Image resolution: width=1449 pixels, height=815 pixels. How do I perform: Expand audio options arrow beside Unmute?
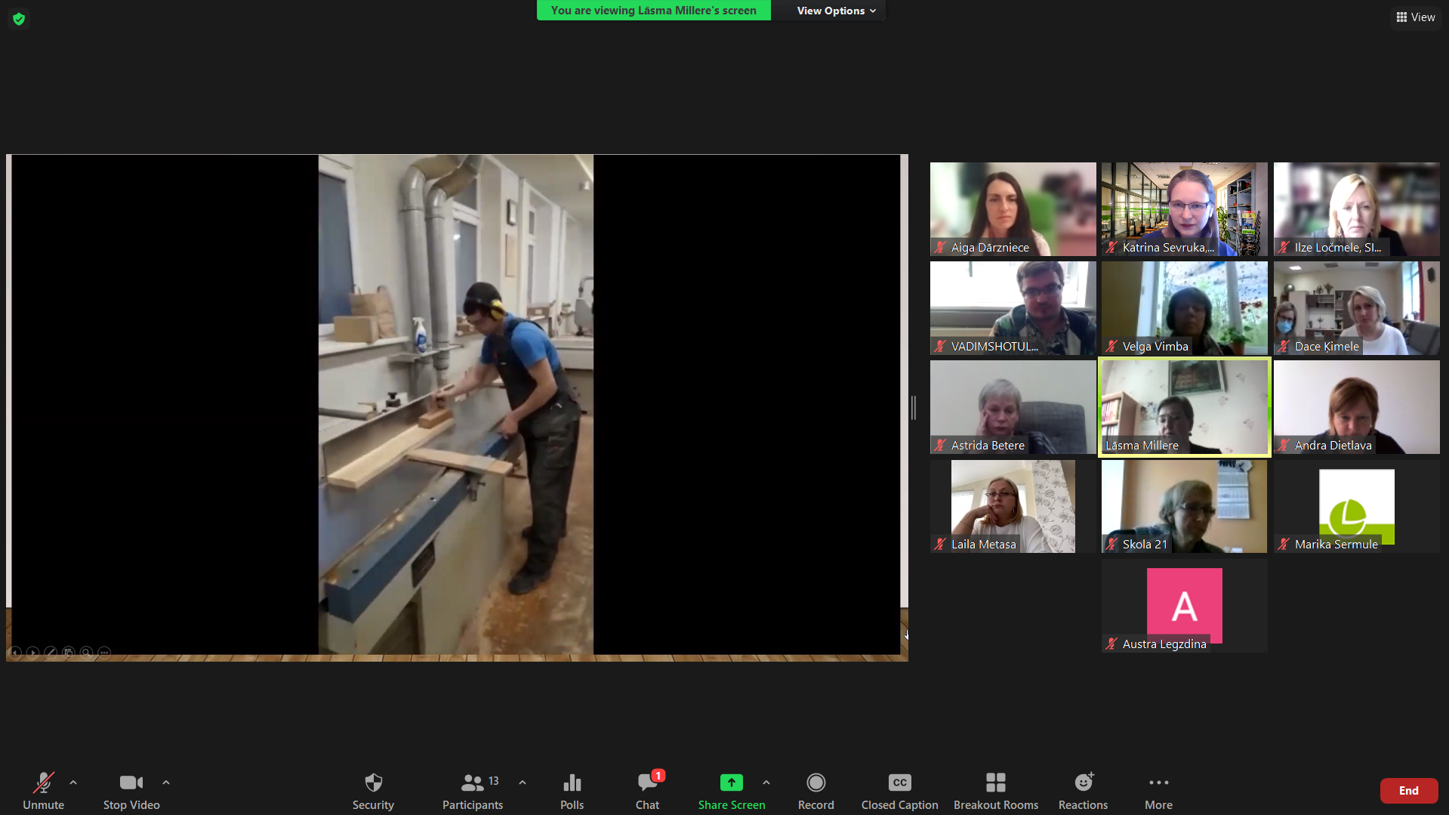pos(73,783)
